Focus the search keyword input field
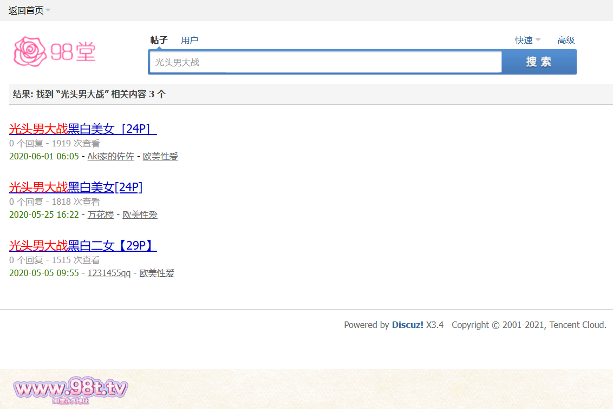Viewport: 613px width, 409px height. click(x=325, y=62)
